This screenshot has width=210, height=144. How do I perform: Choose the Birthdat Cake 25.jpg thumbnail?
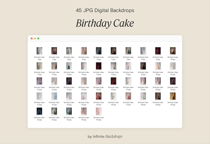[99, 81]
